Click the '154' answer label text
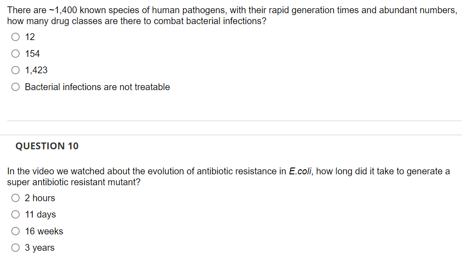This screenshot has width=462, height=274. (x=32, y=54)
